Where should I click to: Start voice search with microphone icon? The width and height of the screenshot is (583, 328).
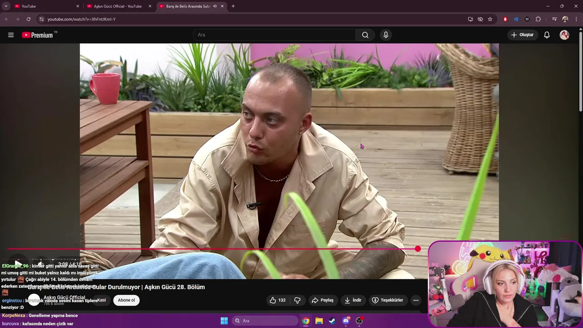click(386, 35)
